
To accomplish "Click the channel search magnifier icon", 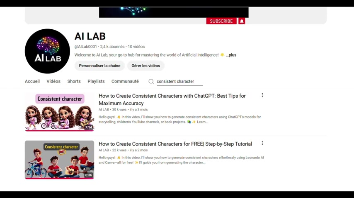I will pos(151,81).
